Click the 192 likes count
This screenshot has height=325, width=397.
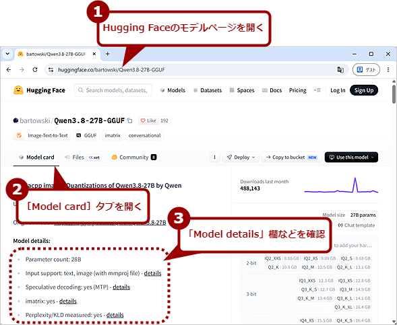tap(164, 120)
